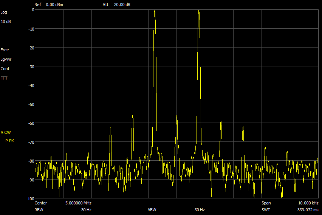
Task: Click the FFT sweep type label
Action: point(4,78)
